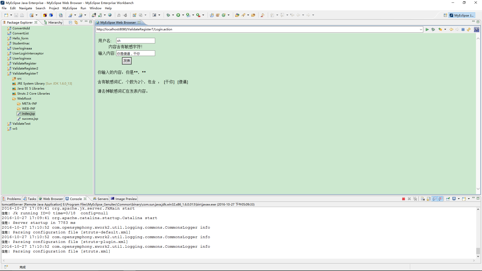Viewport: 482px width, 271px height.
Task: Toggle Link with Editor in Package Explorer
Action: click(x=76, y=23)
